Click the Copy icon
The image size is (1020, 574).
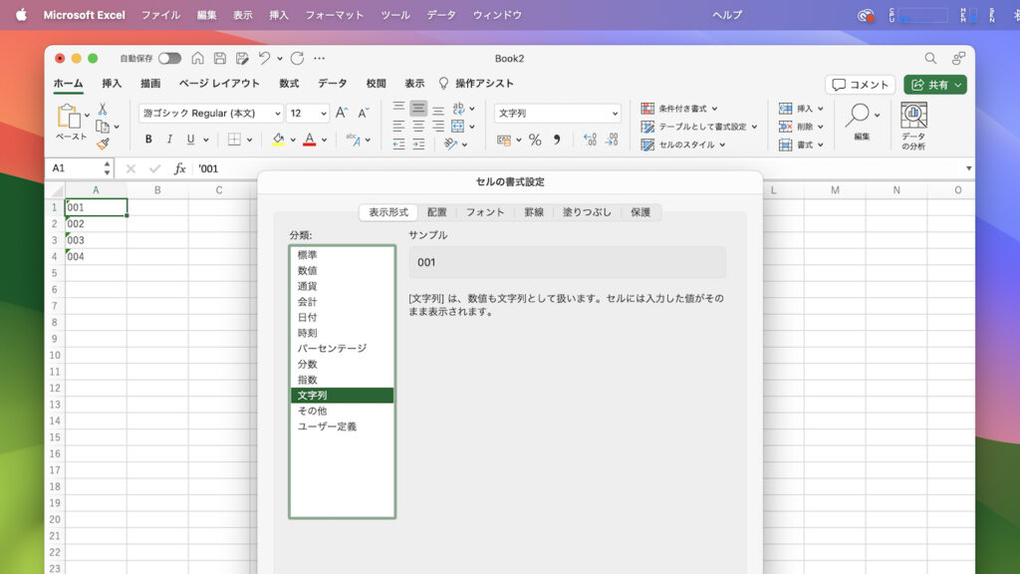(102, 127)
